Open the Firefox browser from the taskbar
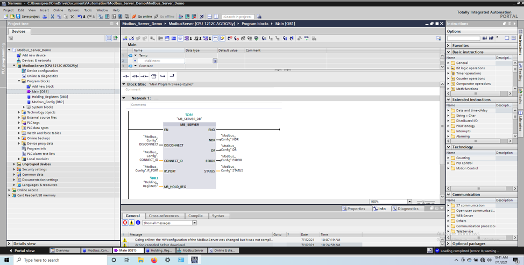 [x=154, y=260]
